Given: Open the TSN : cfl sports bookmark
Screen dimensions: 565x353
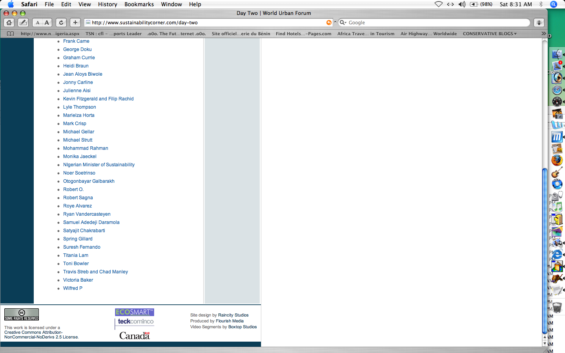Looking at the screenshot, I should click(113, 34).
